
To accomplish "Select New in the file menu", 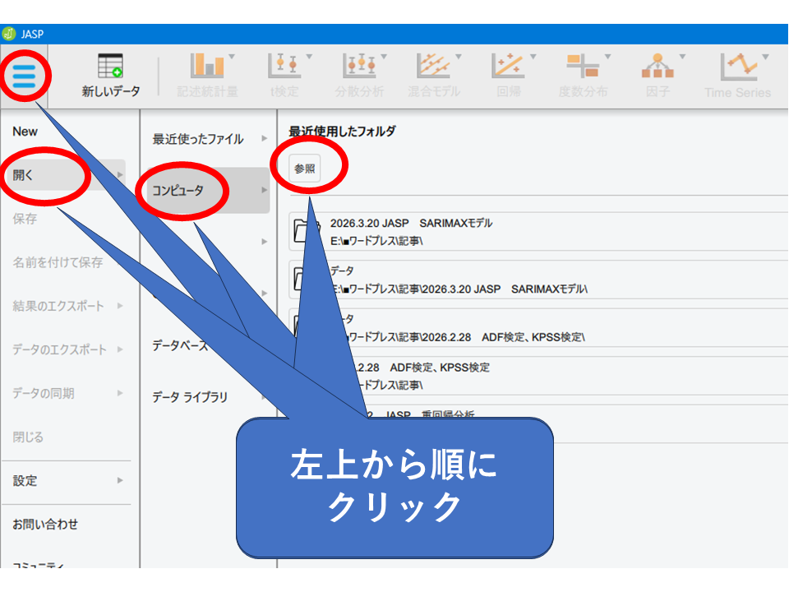I will coord(25,132).
